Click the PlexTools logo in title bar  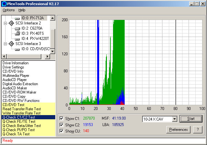click(4, 4)
